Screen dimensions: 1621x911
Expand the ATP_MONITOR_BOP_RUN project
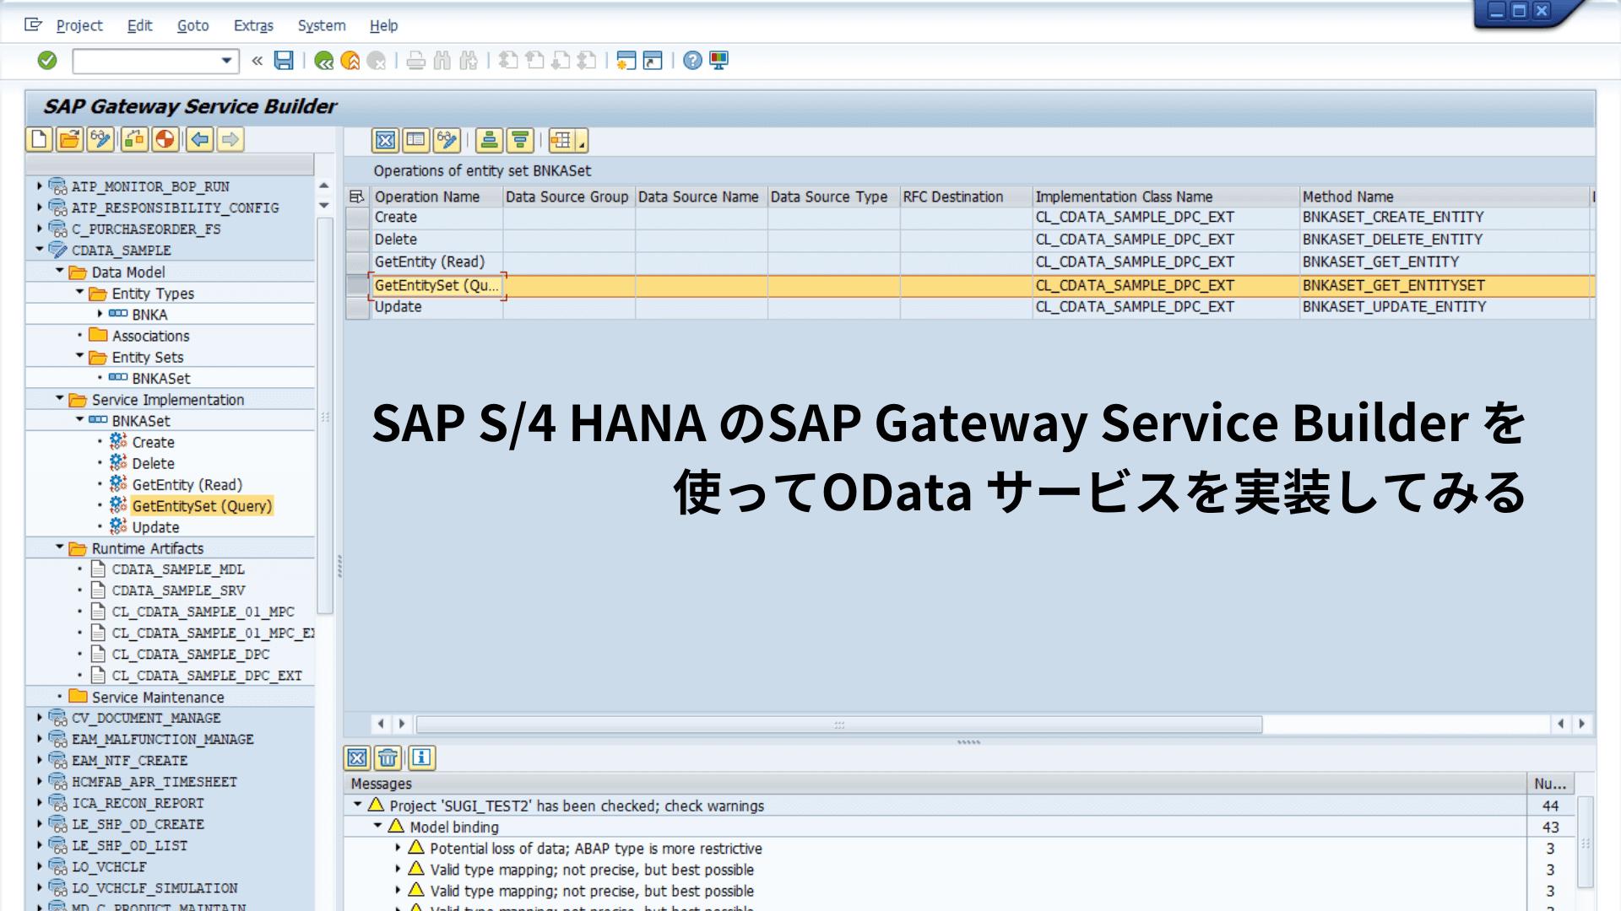pos(39,186)
